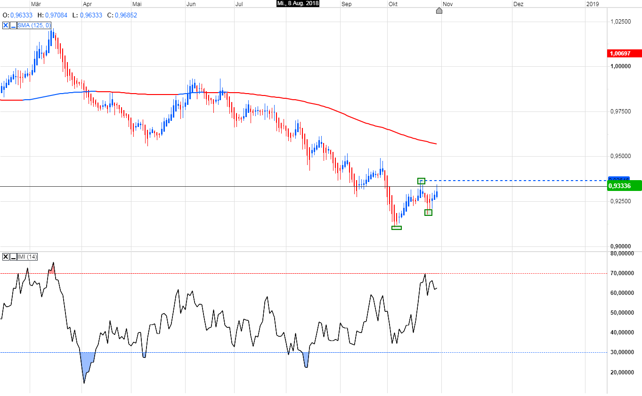642x396 pixels.
Task: Close the IMI (14) indicator panel
Action: pyautogui.click(x=6, y=257)
